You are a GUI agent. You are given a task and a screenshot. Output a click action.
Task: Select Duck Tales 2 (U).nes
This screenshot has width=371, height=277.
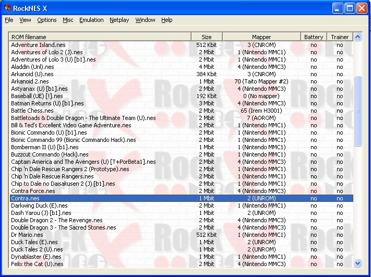181,249
